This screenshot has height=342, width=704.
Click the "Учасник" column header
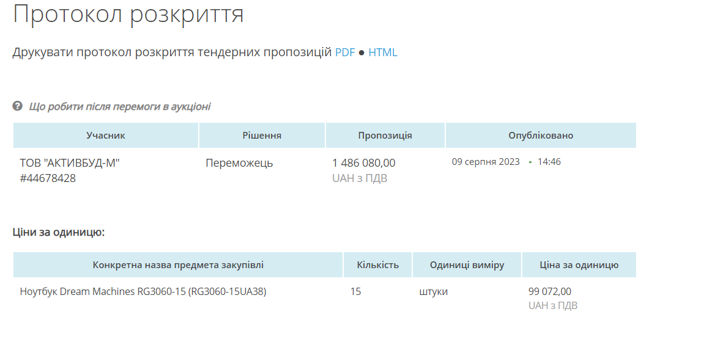tap(106, 136)
